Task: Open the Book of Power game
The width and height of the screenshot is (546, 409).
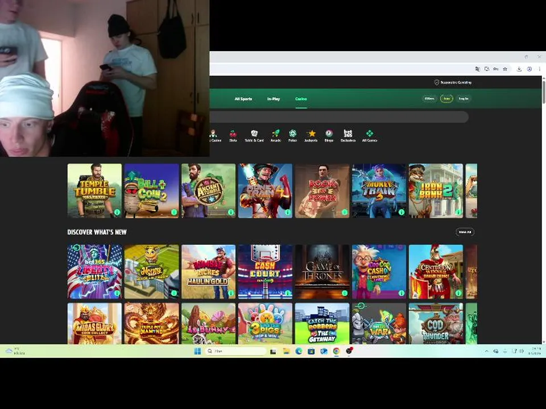Action: tap(322, 191)
